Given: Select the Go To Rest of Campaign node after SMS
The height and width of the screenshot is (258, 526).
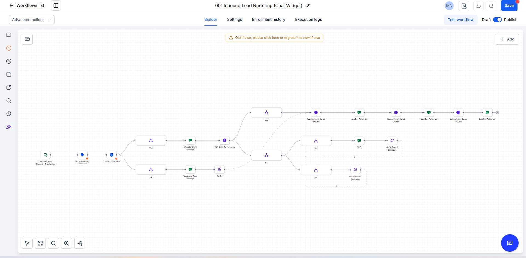Looking at the screenshot, I should [x=392, y=141].
